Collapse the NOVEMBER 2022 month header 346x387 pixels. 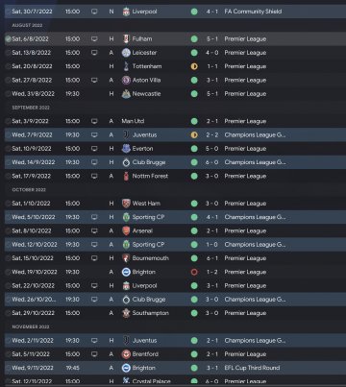tap(31, 327)
